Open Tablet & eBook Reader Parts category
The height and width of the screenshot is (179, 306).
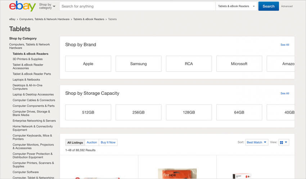[32, 74]
